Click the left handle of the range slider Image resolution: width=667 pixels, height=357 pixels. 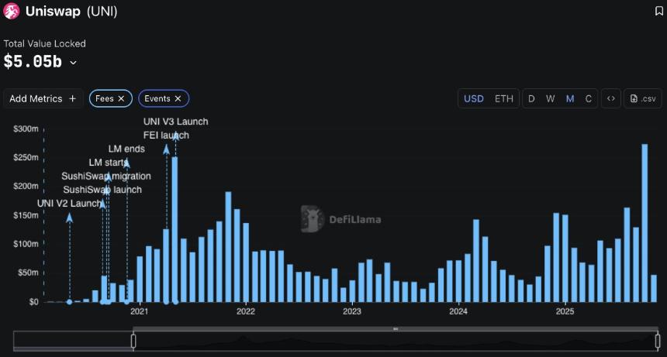pos(133,341)
